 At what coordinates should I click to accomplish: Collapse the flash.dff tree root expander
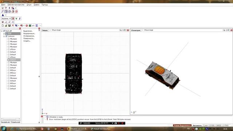pos(2,31)
